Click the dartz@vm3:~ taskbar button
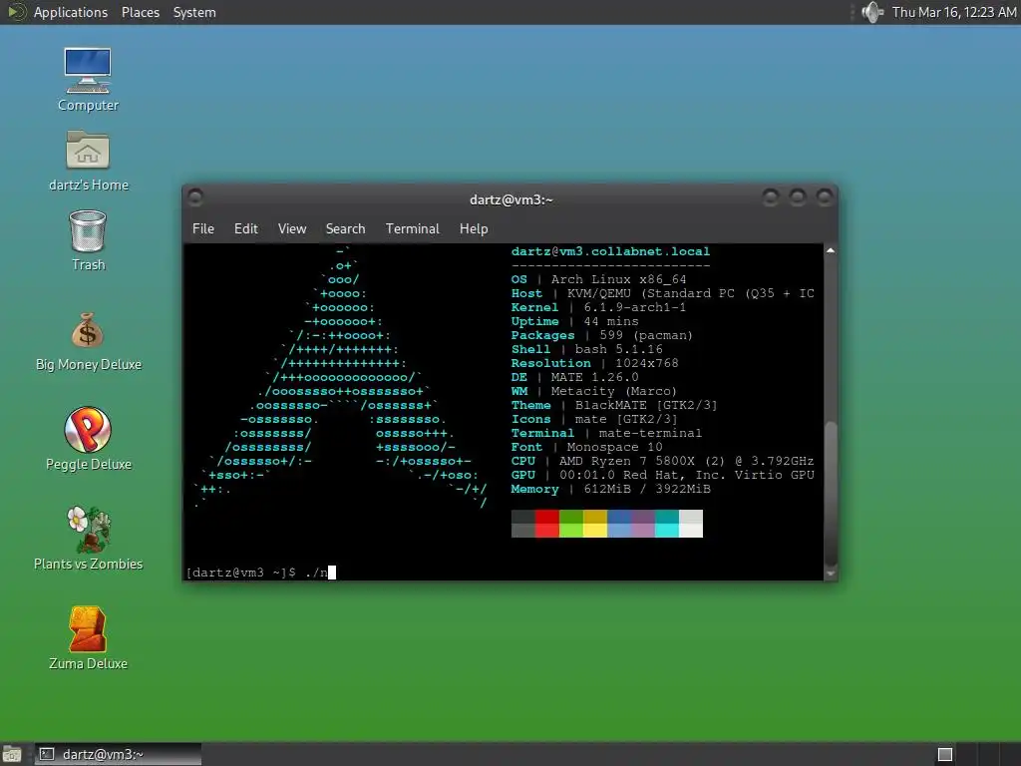 click(118, 754)
